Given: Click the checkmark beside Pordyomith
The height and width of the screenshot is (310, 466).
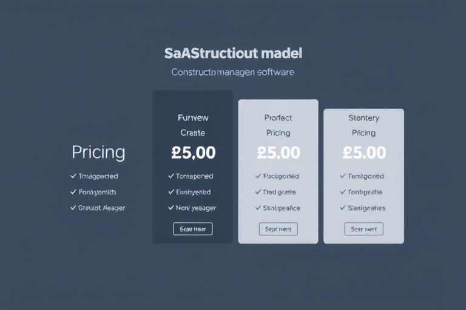Looking at the screenshot, I should click(x=73, y=192).
